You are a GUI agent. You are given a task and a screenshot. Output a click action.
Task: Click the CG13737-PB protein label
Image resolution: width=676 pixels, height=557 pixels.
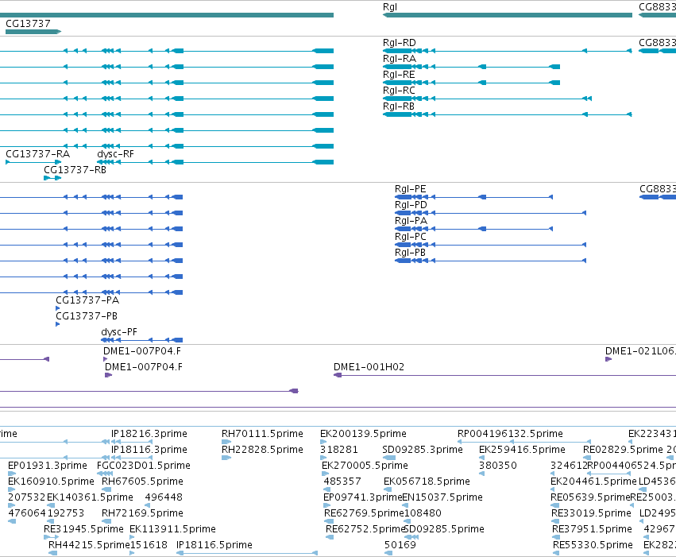87,316
